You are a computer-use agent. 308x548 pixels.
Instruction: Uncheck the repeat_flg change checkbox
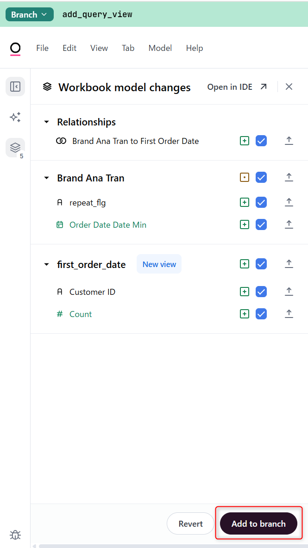(261, 202)
